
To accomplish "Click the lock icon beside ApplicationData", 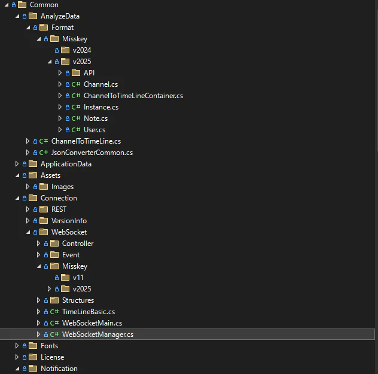I will 25,164.
